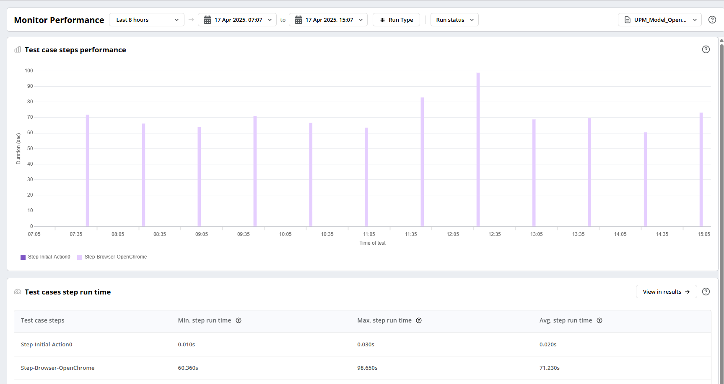Show info for Min. step run time
Screen dimensions: 724x384
click(x=239, y=320)
